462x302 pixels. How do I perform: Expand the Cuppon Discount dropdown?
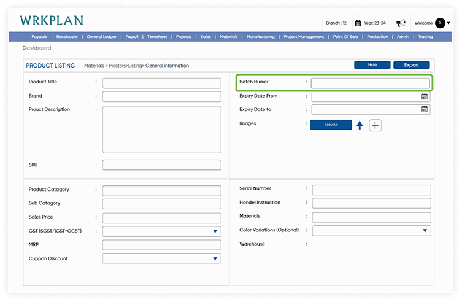pos(215,259)
